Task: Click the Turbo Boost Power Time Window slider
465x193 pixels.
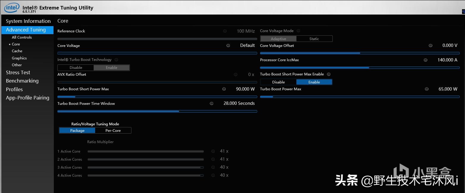Action: click(157, 111)
